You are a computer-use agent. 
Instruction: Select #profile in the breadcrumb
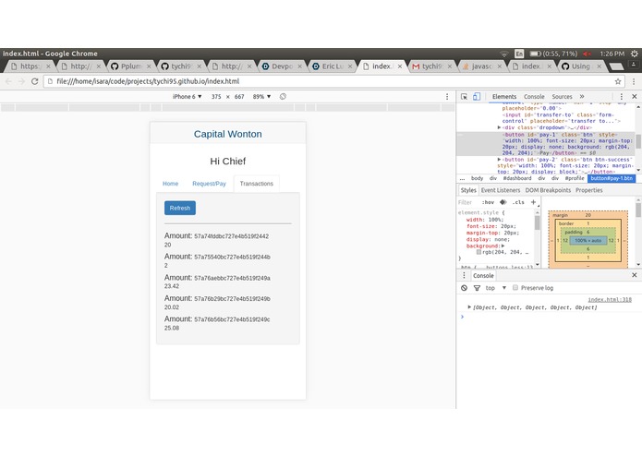(575, 178)
